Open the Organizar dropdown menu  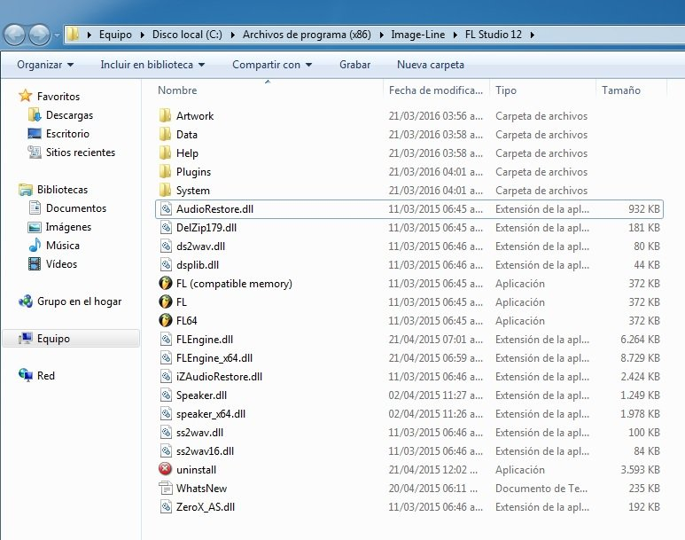(x=44, y=65)
